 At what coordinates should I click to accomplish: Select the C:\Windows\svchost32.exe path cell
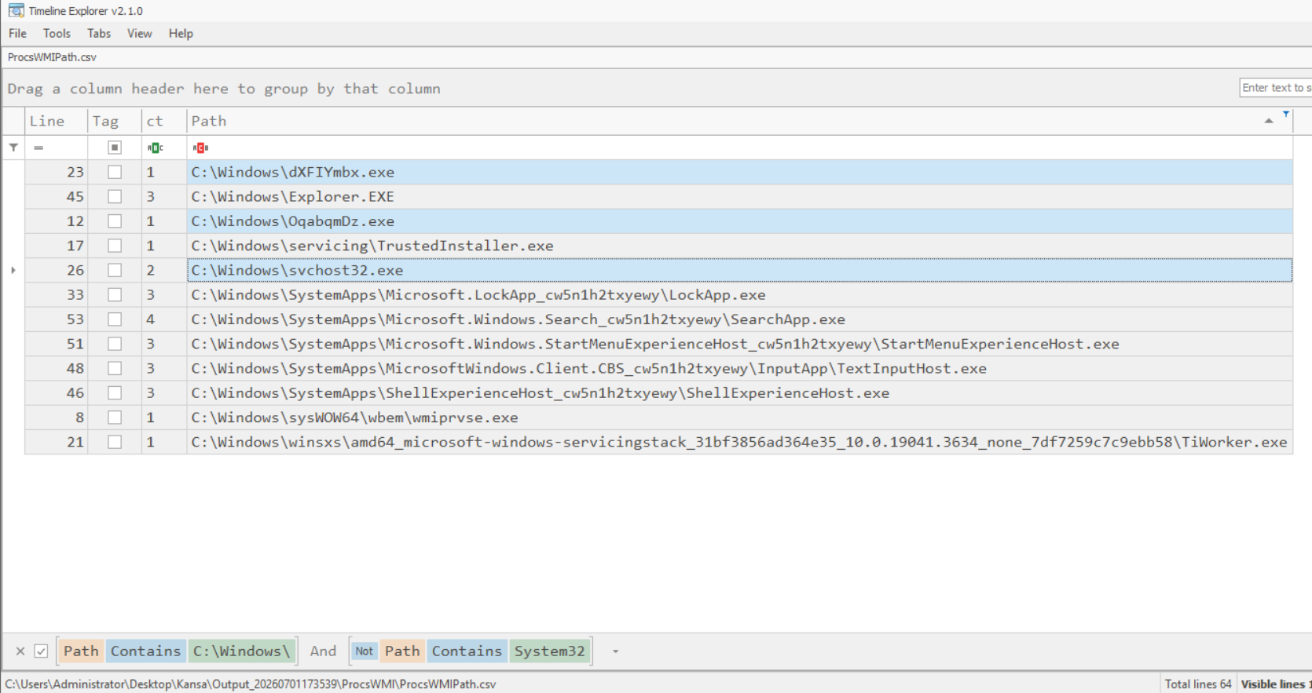739,270
